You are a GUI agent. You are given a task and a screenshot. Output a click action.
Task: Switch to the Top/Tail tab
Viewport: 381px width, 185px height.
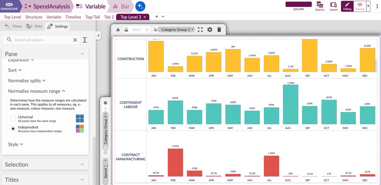pos(93,17)
